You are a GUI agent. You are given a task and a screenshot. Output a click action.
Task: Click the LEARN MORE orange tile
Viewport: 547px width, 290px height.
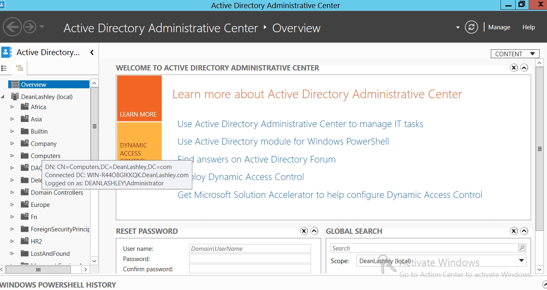139,98
